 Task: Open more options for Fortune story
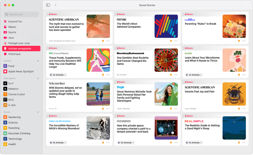click(x=176, y=41)
